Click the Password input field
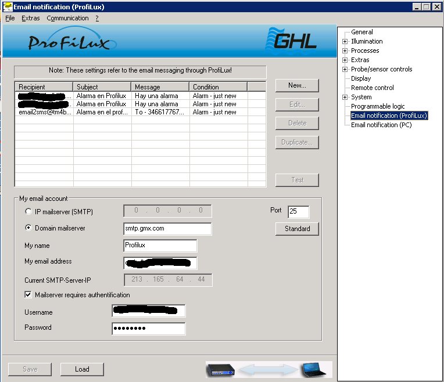The height and width of the screenshot is (382, 444). pos(149,329)
